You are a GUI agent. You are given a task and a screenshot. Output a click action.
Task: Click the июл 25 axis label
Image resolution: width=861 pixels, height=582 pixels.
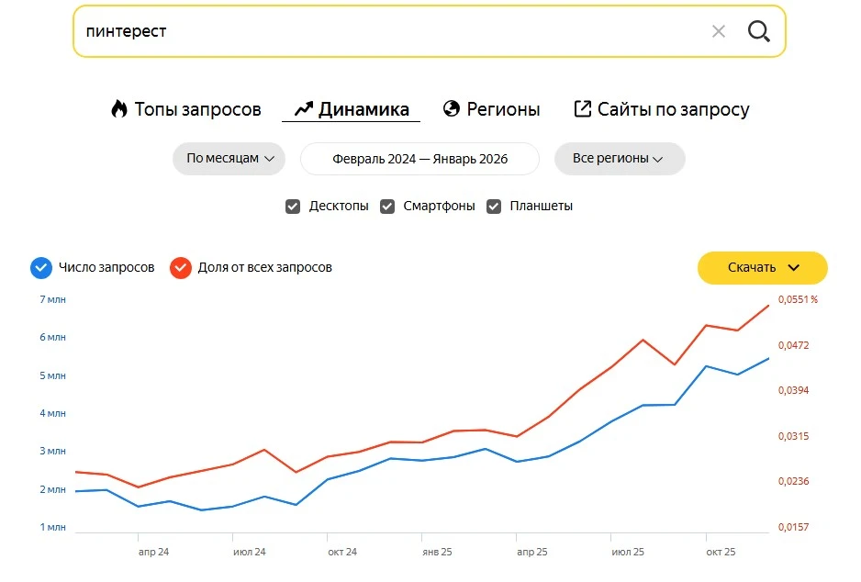click(628, 552)
